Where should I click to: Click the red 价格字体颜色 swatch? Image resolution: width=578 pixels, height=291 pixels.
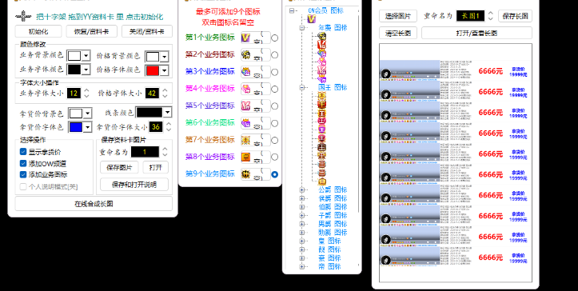point(153,70)
